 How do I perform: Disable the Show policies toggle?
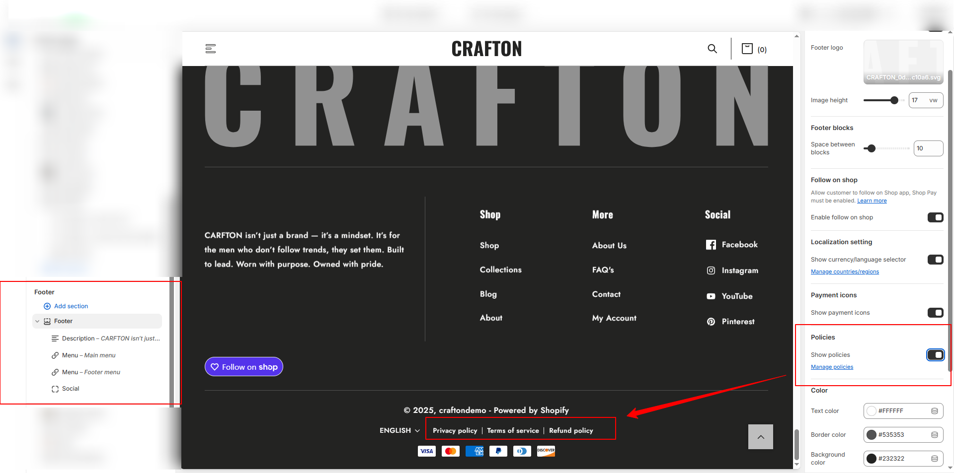click(935, 355)
